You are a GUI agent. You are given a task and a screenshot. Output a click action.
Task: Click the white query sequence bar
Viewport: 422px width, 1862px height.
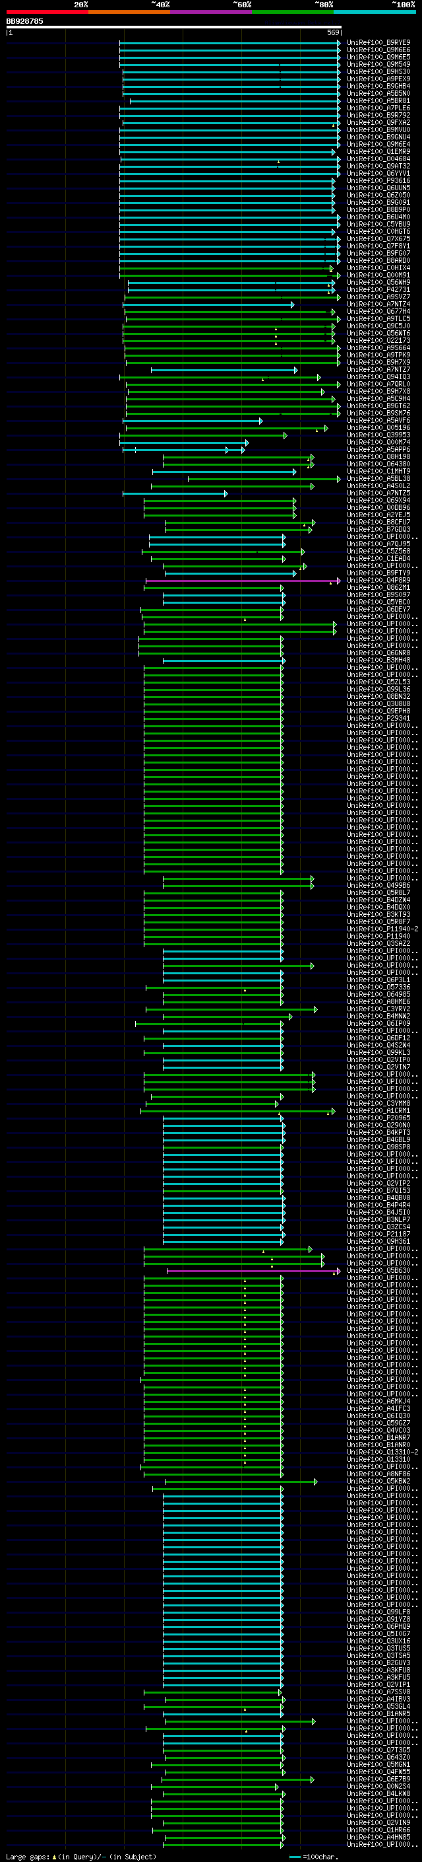174,26
